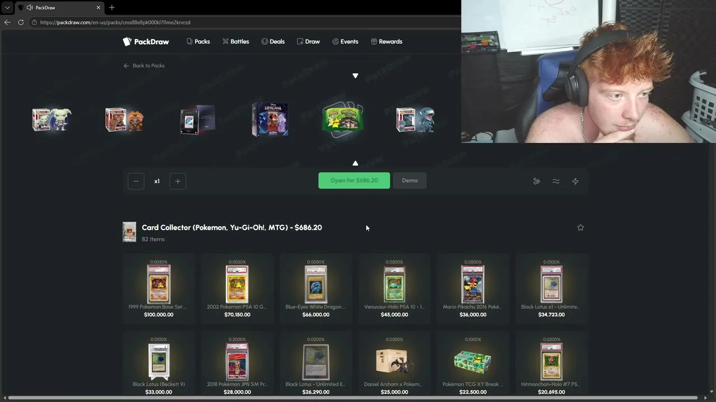Viewport: 716px width, 402px height.
Task: Click the green Pokémon pack in the spin reel
Action: (342, 119)
